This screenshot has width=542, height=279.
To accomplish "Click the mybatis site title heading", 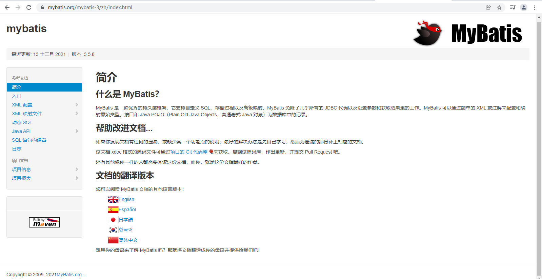I will [x=26, y=28].
